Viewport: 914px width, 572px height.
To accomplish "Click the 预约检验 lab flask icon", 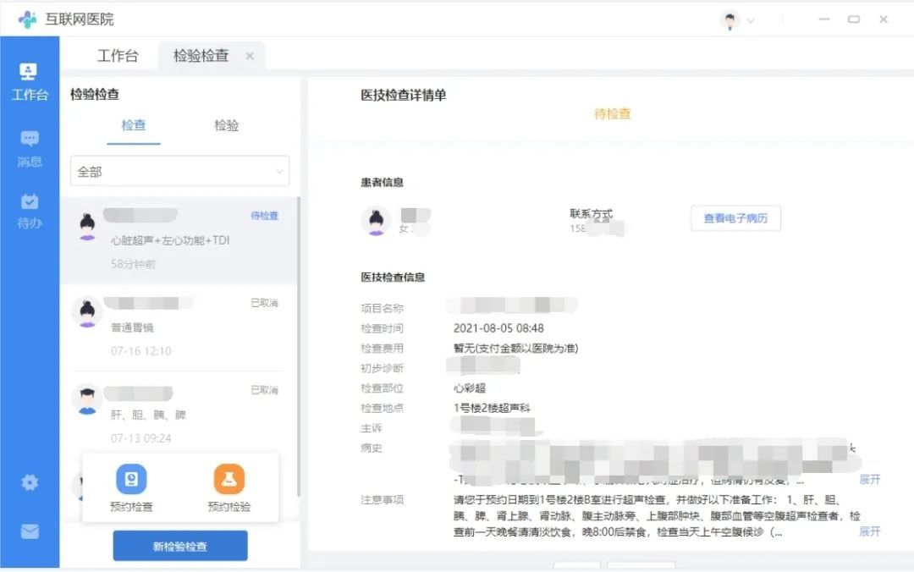I will coord(229,480).
